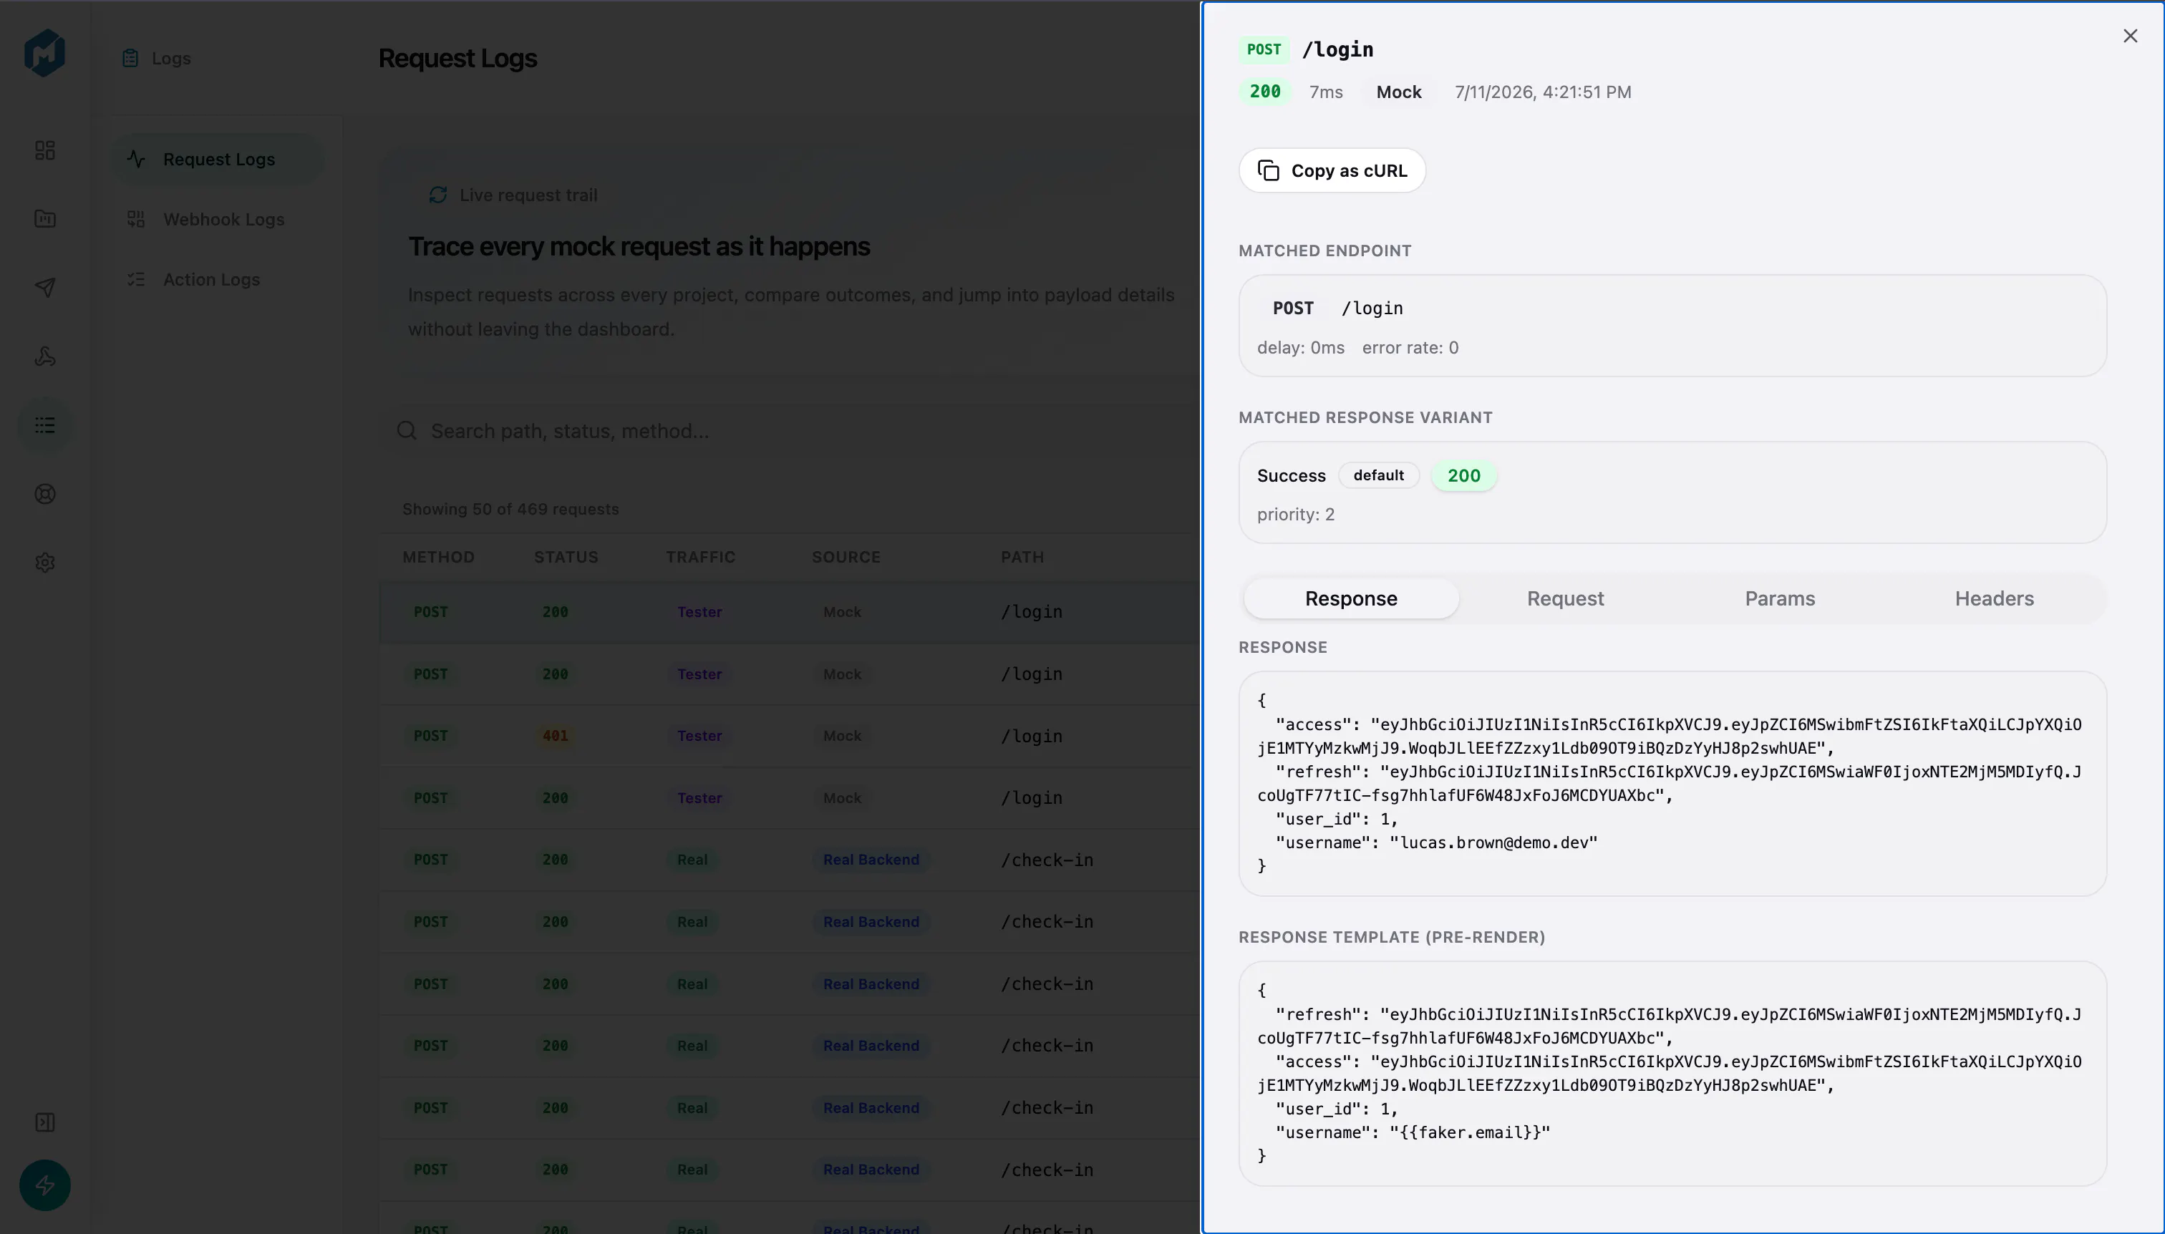Viewport: 2165px width, 1234px height.
Task: Click the Showing 50 of 469 requests text
Action: click(510, 508)
